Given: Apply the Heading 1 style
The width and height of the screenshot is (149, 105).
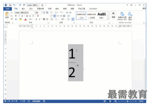Looking at the screenshot, I should [102, 16].
